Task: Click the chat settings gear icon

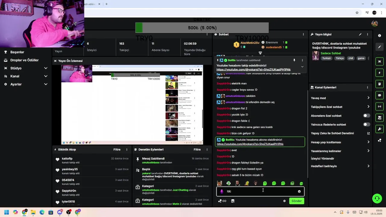Action: 284,201
